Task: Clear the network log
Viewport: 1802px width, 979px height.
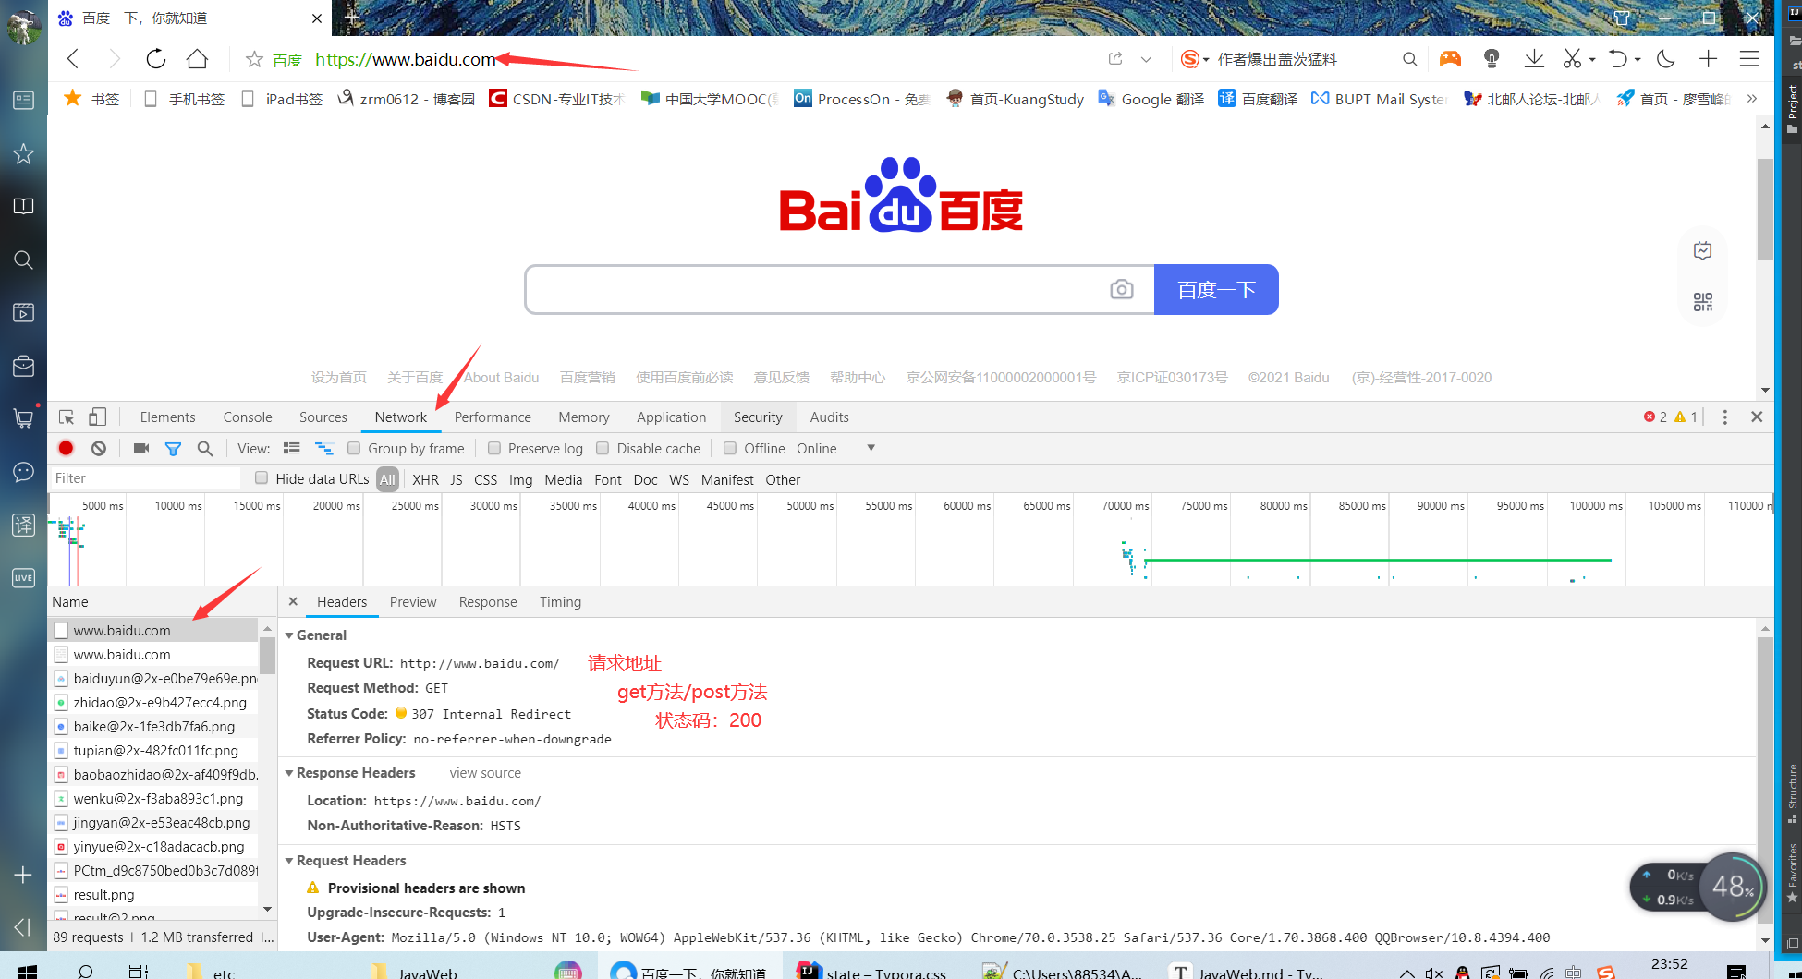Action: pos(99,448)
